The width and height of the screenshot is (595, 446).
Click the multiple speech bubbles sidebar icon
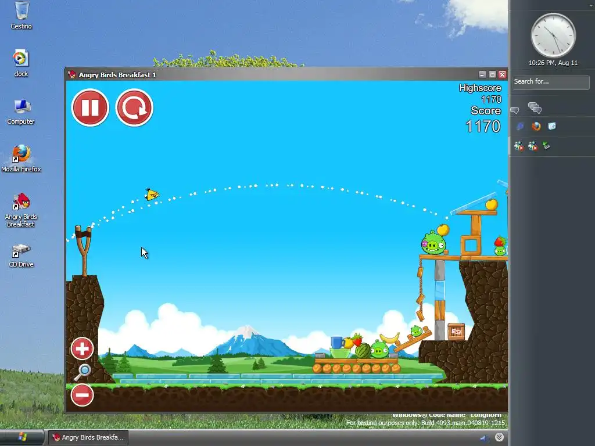[x=535, y=108]
